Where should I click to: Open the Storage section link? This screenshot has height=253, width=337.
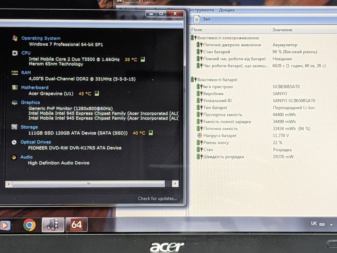point(29,127)
